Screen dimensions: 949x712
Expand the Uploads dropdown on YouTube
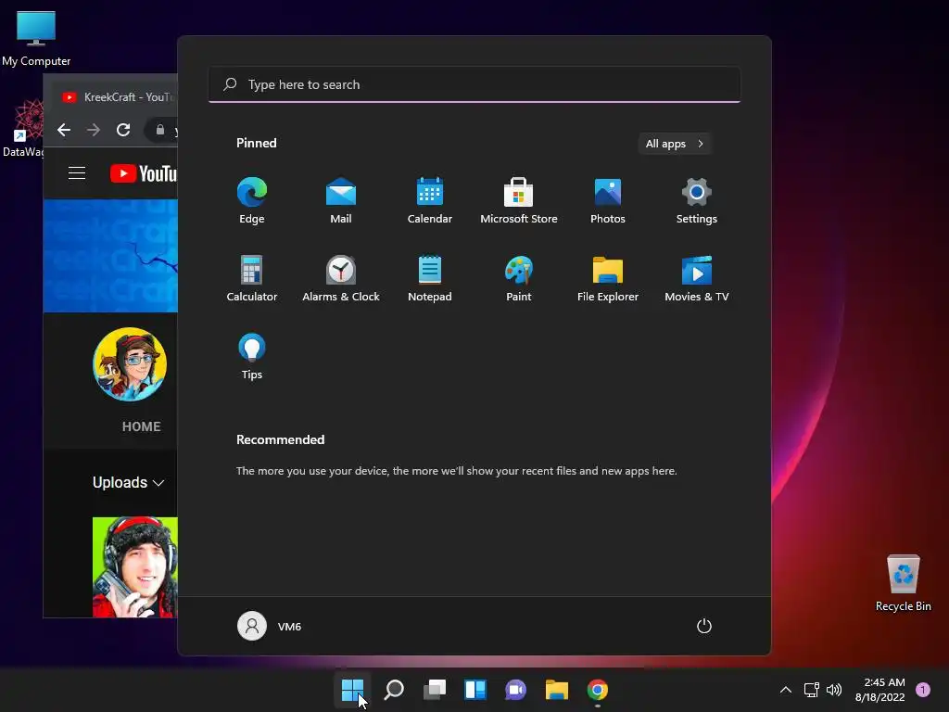coord(128,482)
